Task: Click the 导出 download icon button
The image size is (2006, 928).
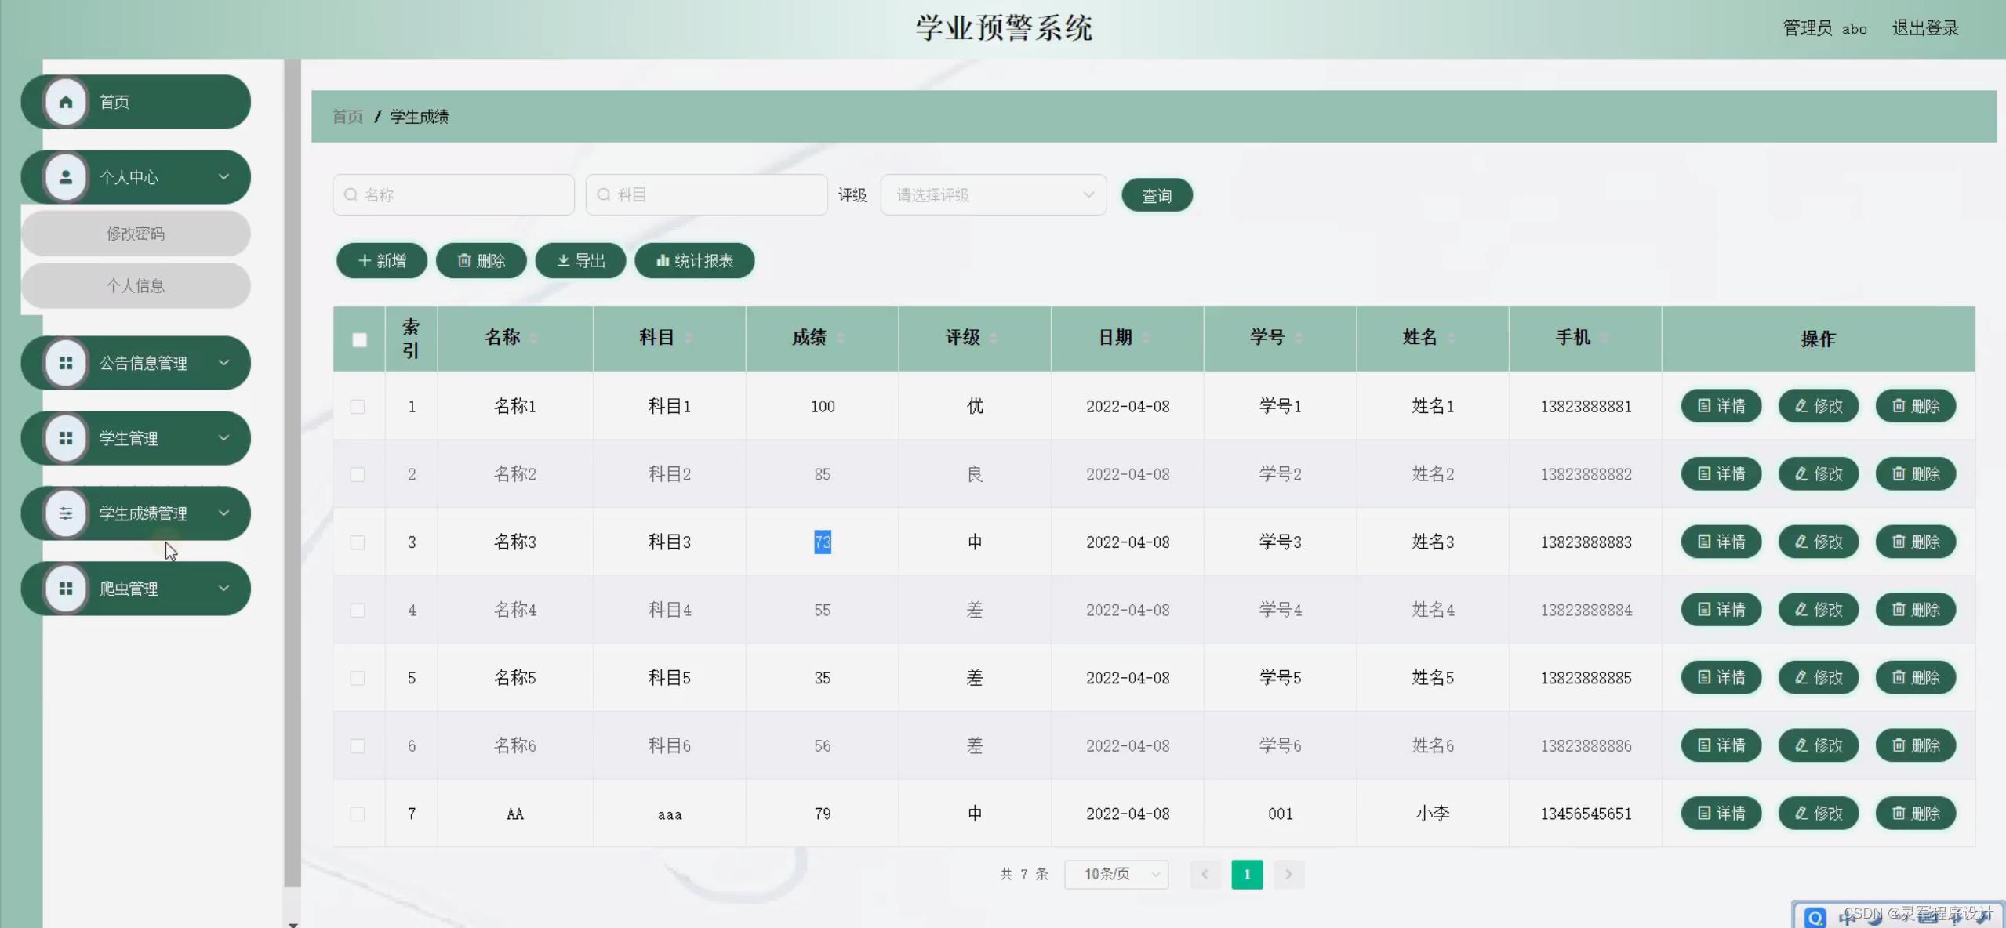Action: [x=563, y=260]
